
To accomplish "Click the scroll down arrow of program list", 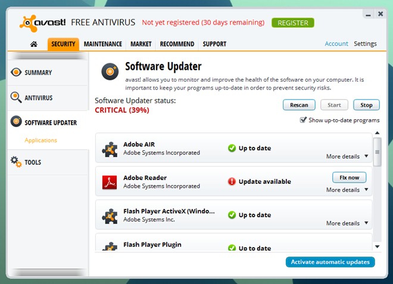I will [x=377, y=246].
